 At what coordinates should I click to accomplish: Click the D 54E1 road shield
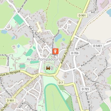pyautogui.click(x=98, y=46)
